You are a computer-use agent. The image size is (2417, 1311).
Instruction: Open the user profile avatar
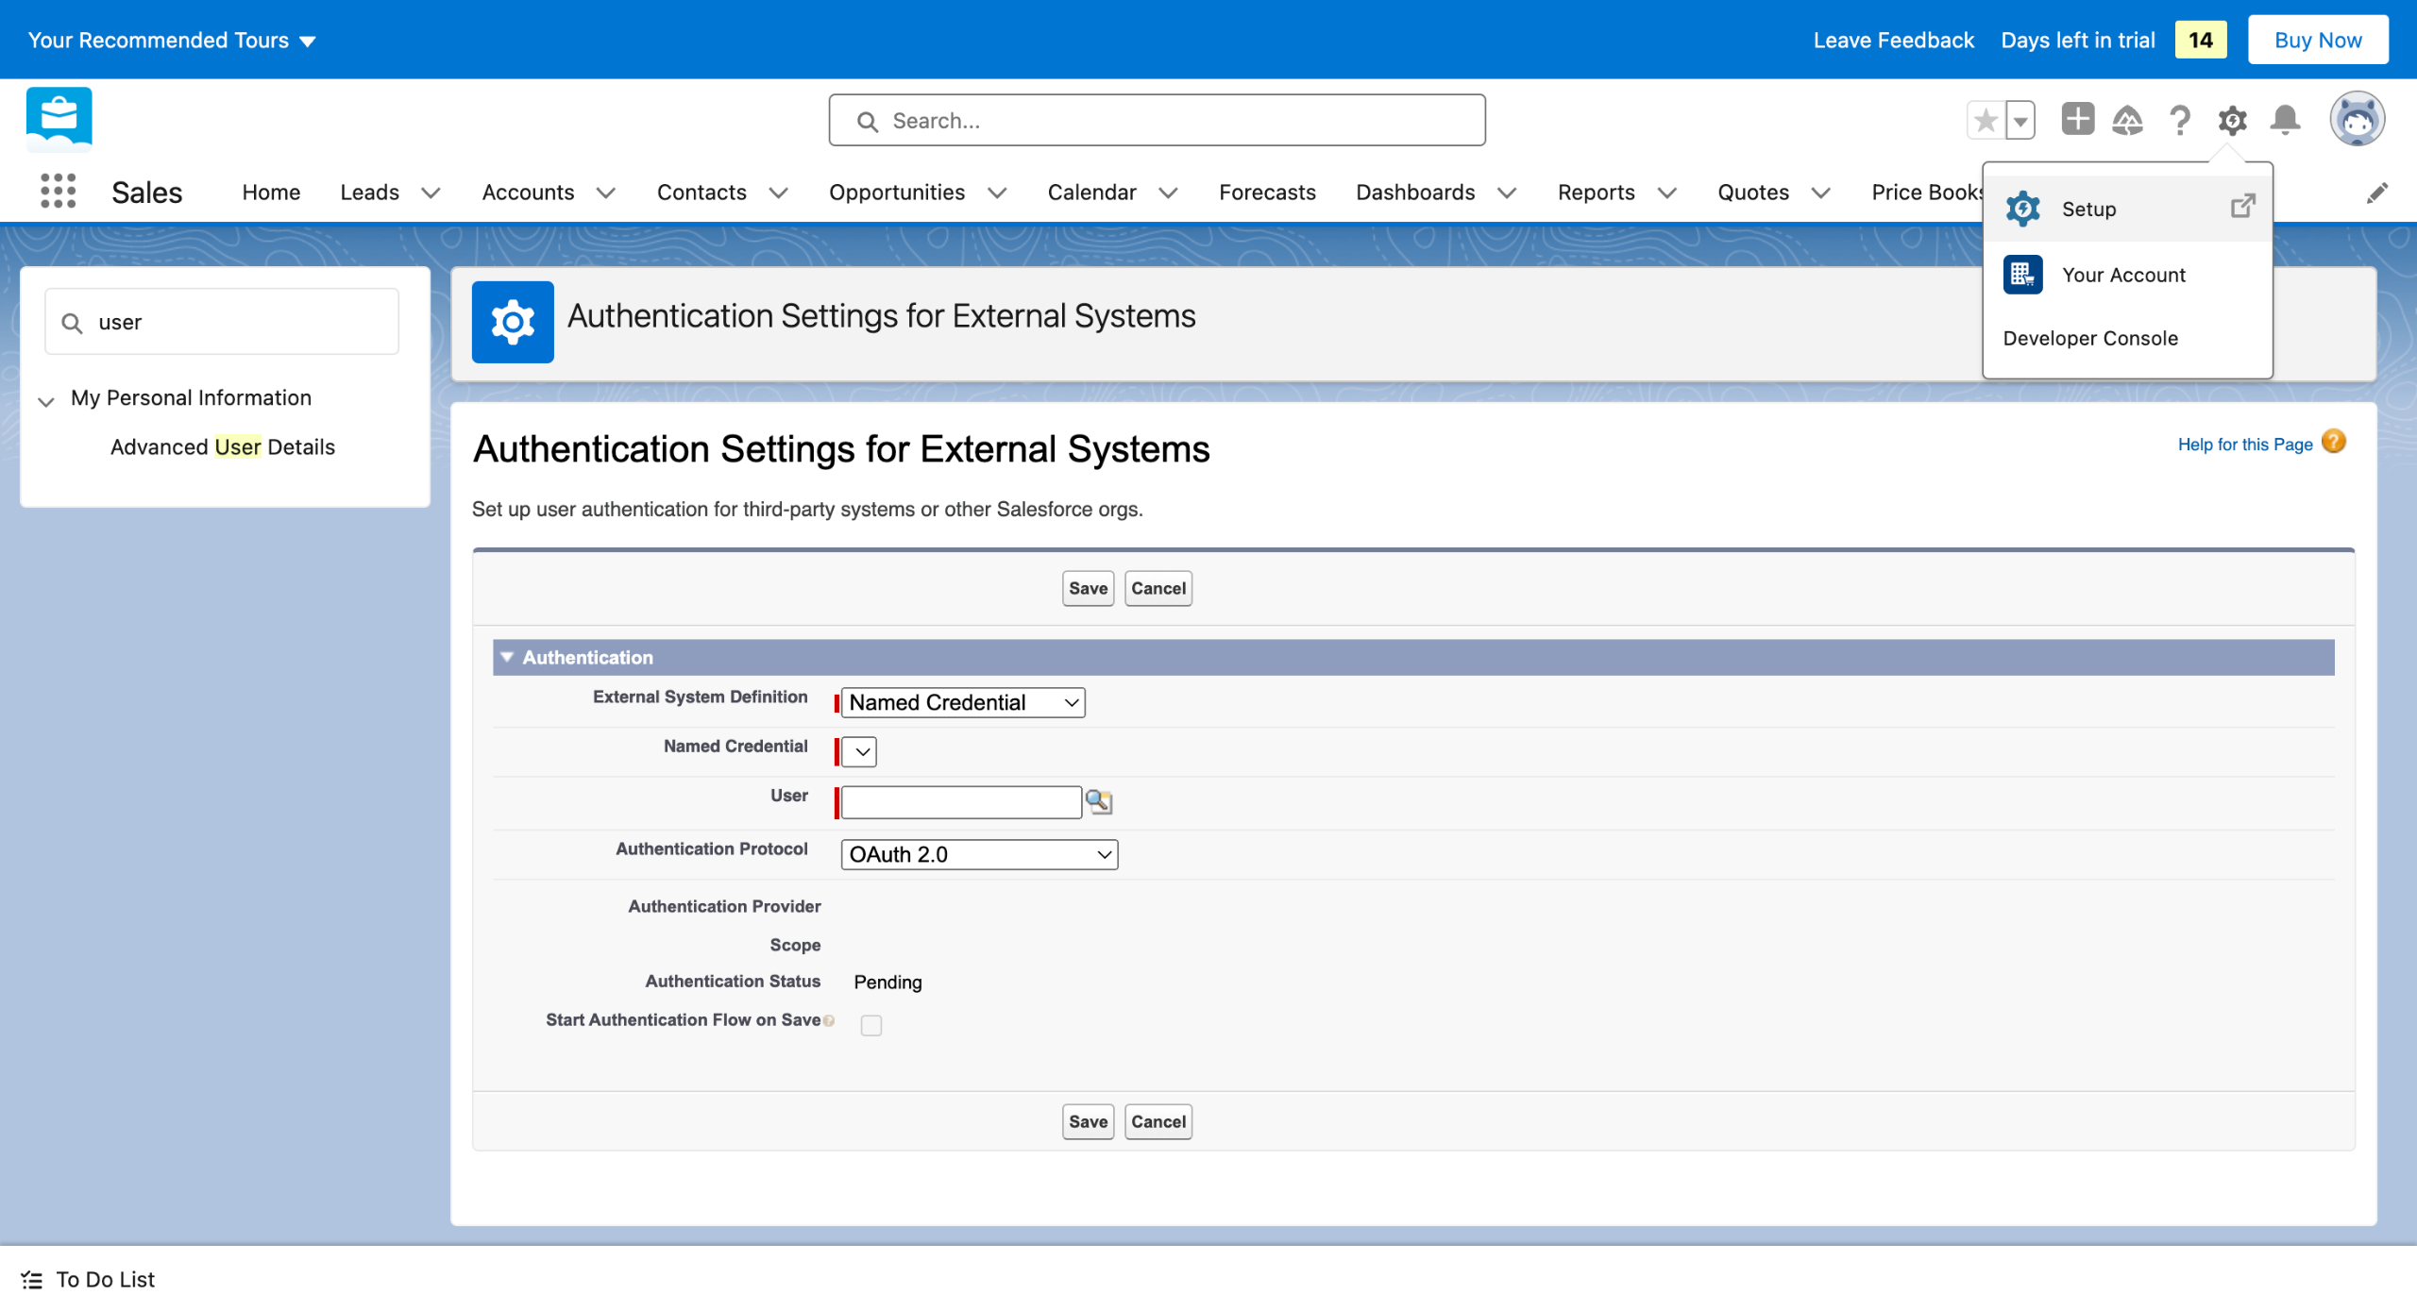coord(2358,120)
